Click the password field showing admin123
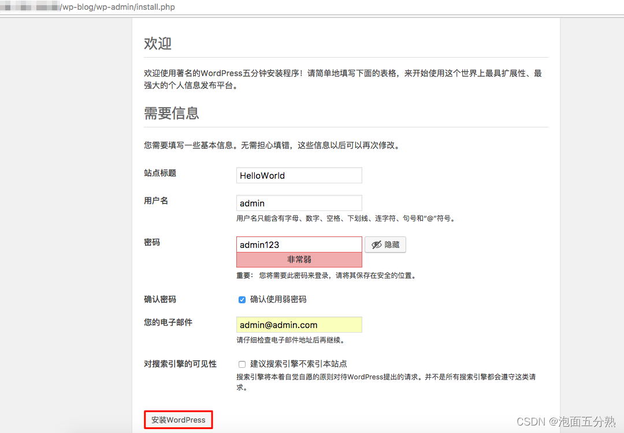 click(x=299, y=244)
